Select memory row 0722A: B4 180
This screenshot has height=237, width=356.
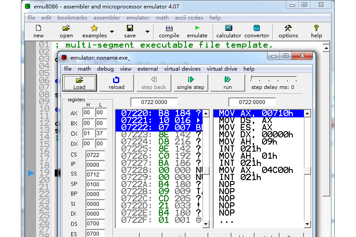(159, 184)
